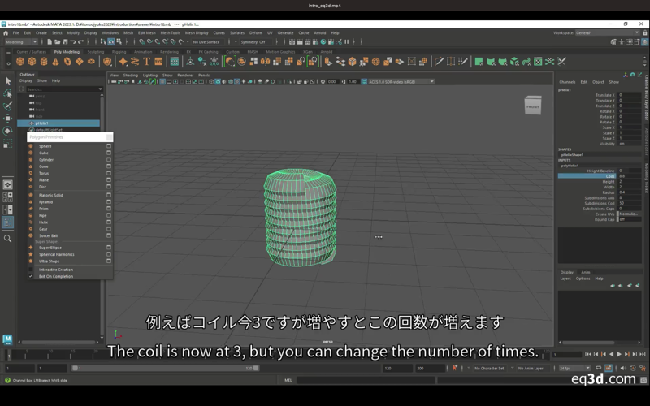Click the Save scene icon

click(x=65, y=42)
